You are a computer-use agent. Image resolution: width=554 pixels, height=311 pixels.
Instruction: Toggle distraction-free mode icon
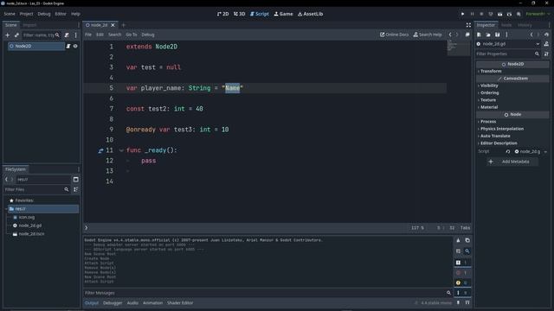click(468, 25)
